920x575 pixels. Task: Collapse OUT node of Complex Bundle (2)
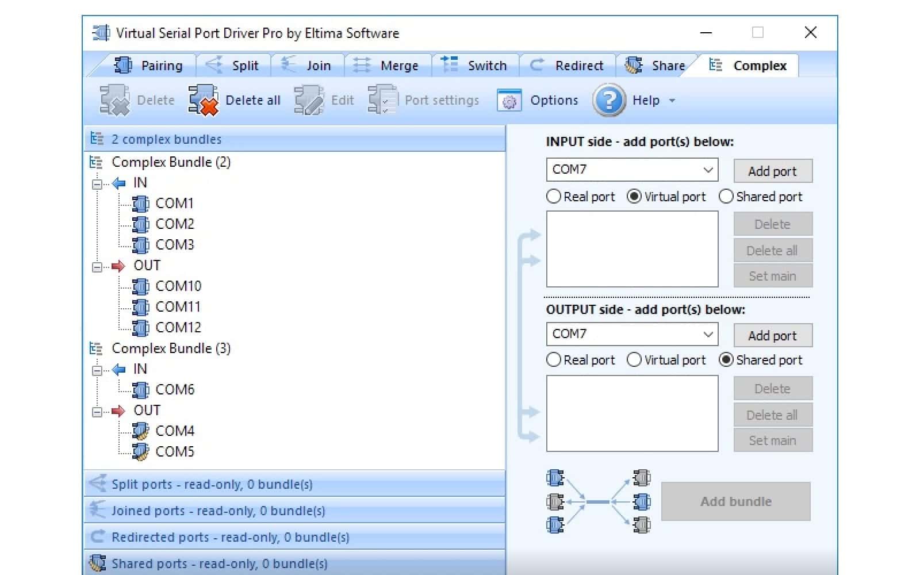[x=97, y=267]
